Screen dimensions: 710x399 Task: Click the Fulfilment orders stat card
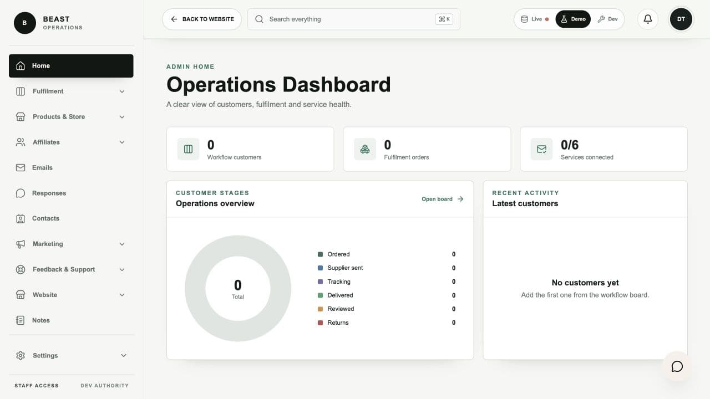[427, 149]
